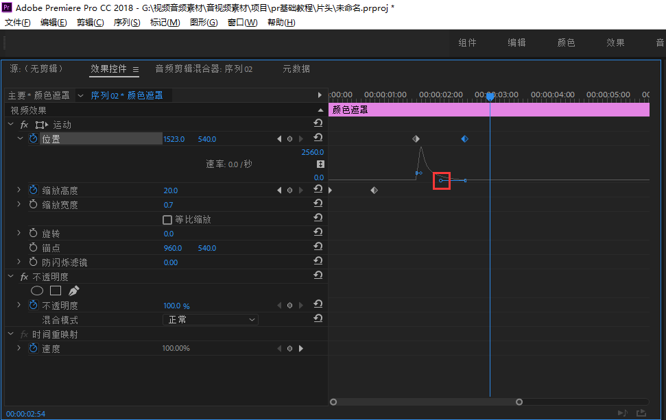The height and width of the screenshot is (420, 666).
Task: Expand the 防闪烁滤镜 property
Action: pyautogui.click(x=19, y=262)
